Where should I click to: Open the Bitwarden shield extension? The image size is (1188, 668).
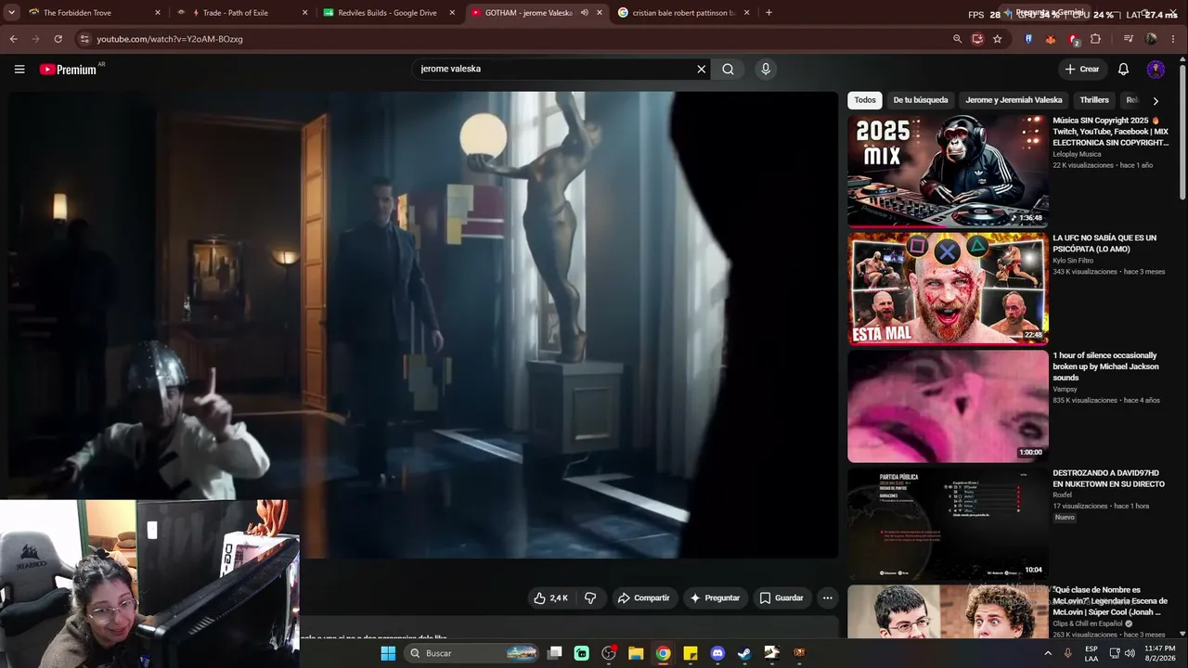1028,39
